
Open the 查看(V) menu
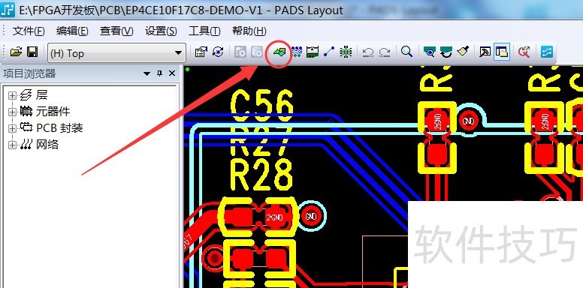pos(116,31)
